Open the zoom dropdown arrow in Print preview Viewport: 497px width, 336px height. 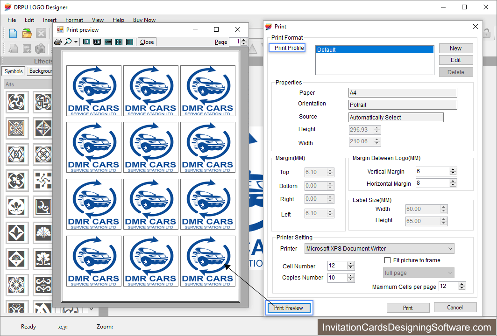pos(76,42)
